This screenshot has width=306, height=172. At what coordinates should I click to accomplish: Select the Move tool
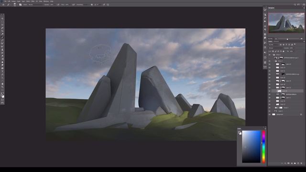pos(2,19)
